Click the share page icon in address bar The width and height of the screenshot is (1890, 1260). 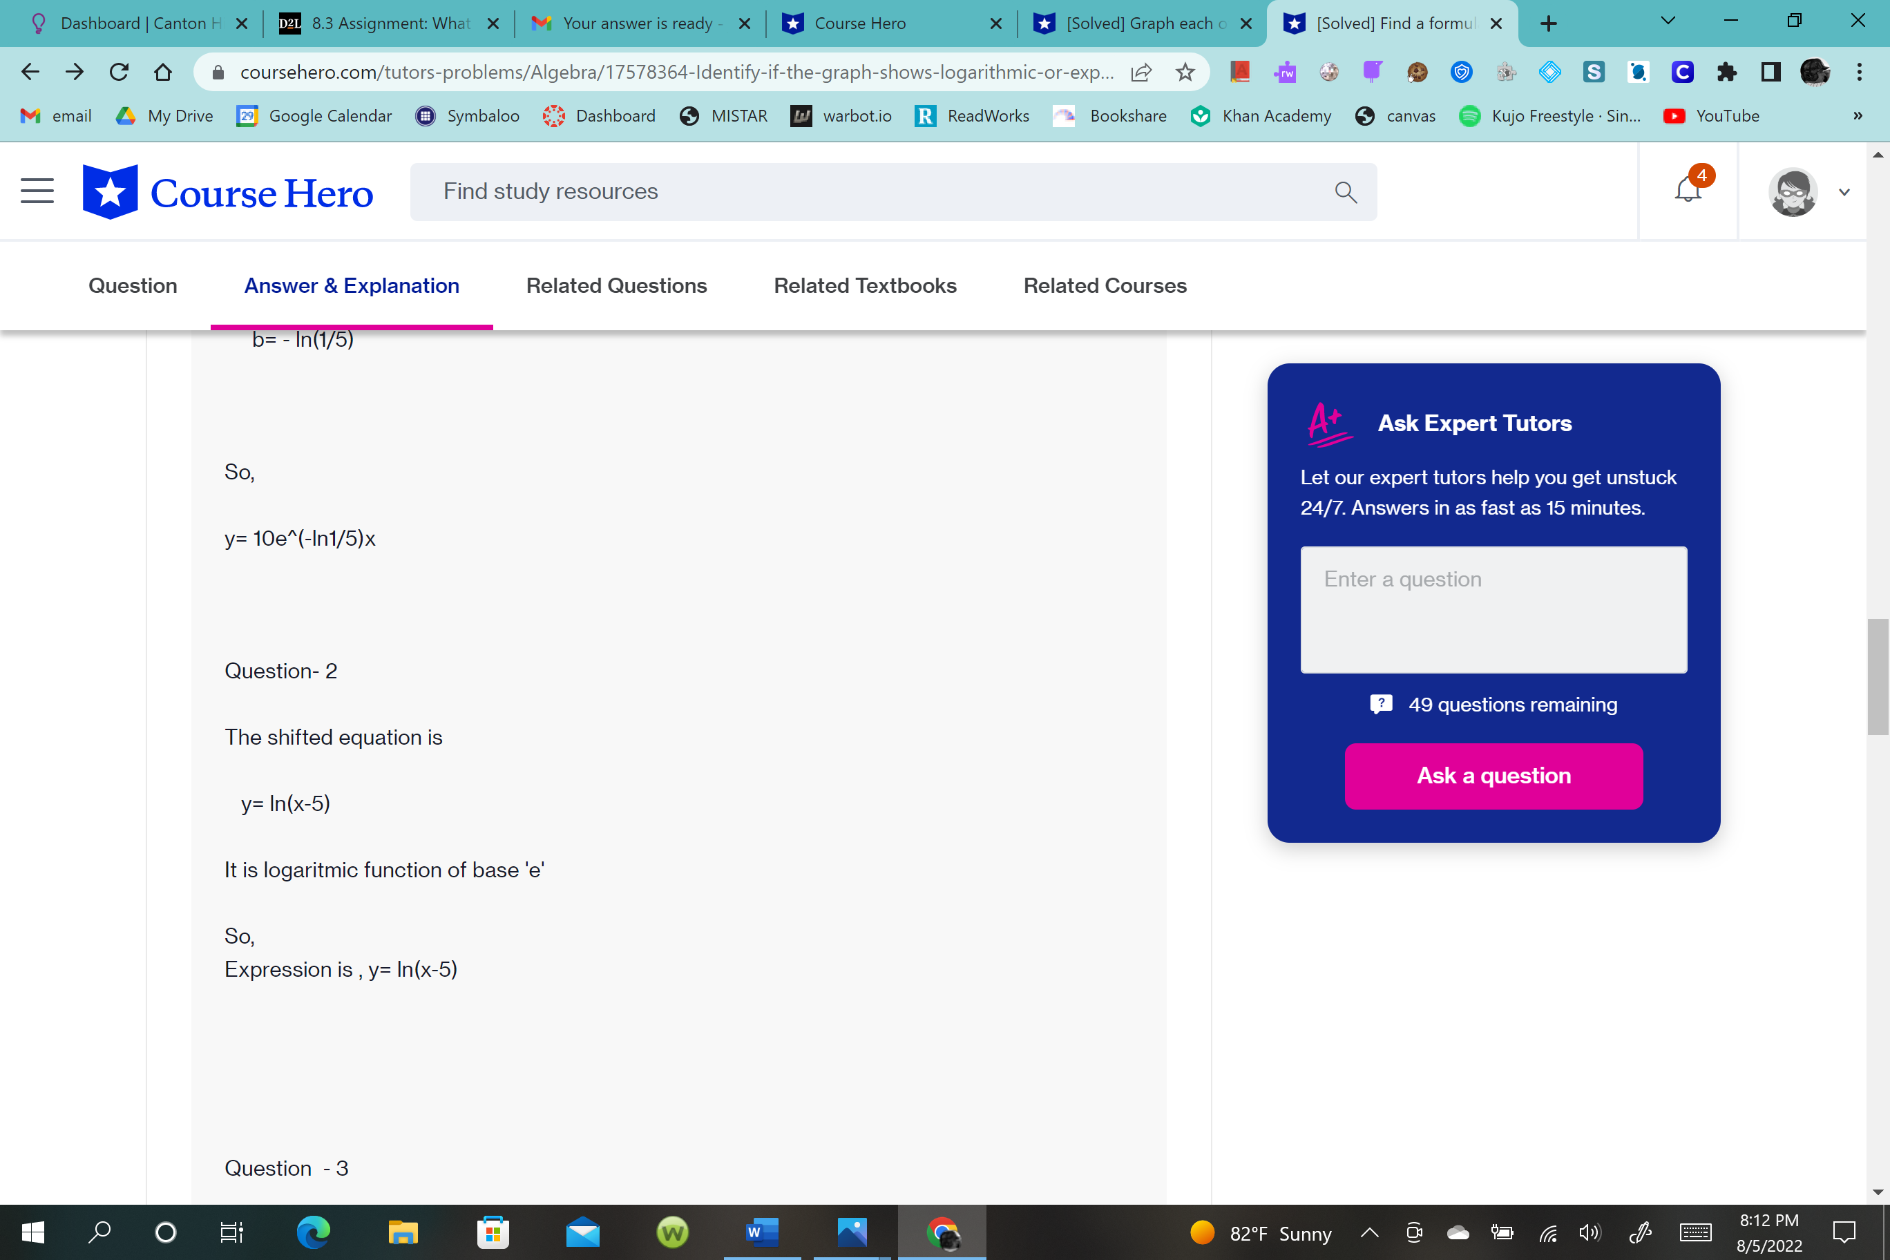click(x=1140, y=73)
